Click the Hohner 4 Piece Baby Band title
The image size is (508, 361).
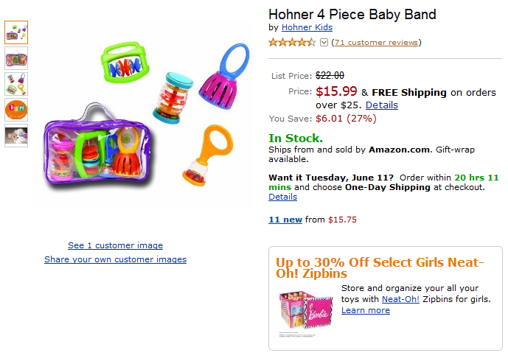[x=352, y=15]
